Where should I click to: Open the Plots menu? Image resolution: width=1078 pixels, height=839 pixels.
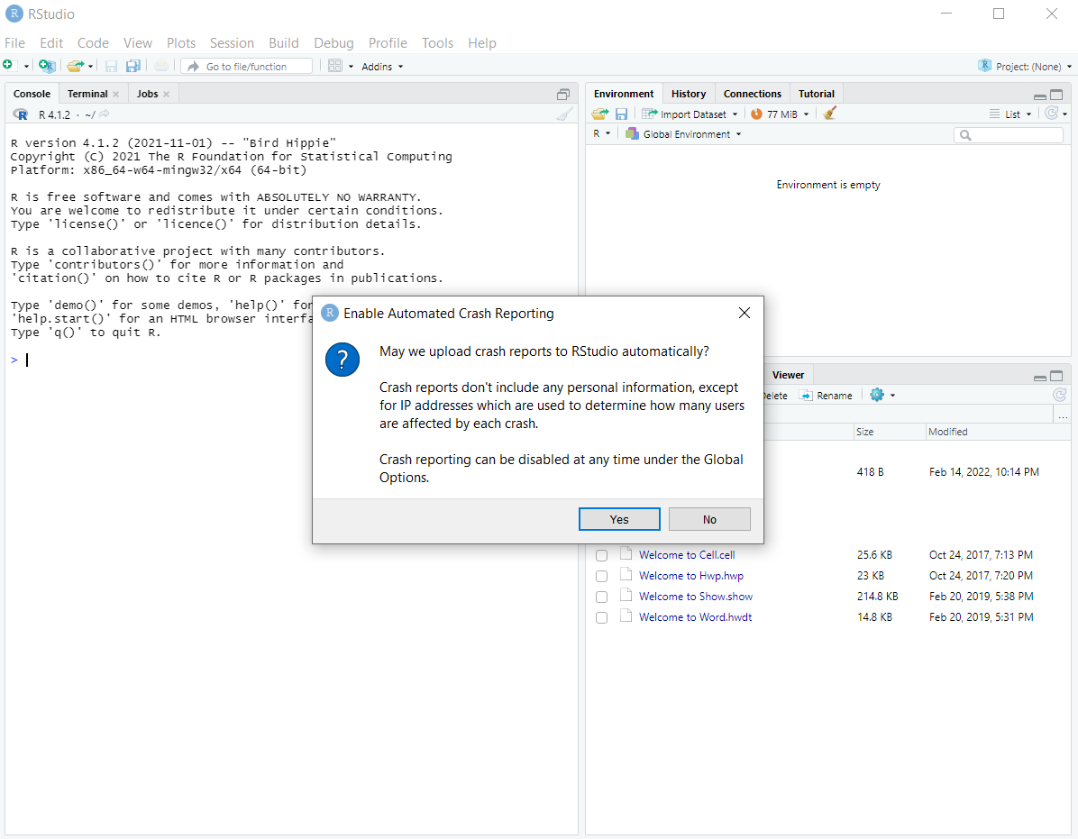pyautogui.click(x=181, y=42)
